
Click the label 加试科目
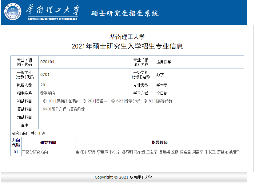[24, 117]
